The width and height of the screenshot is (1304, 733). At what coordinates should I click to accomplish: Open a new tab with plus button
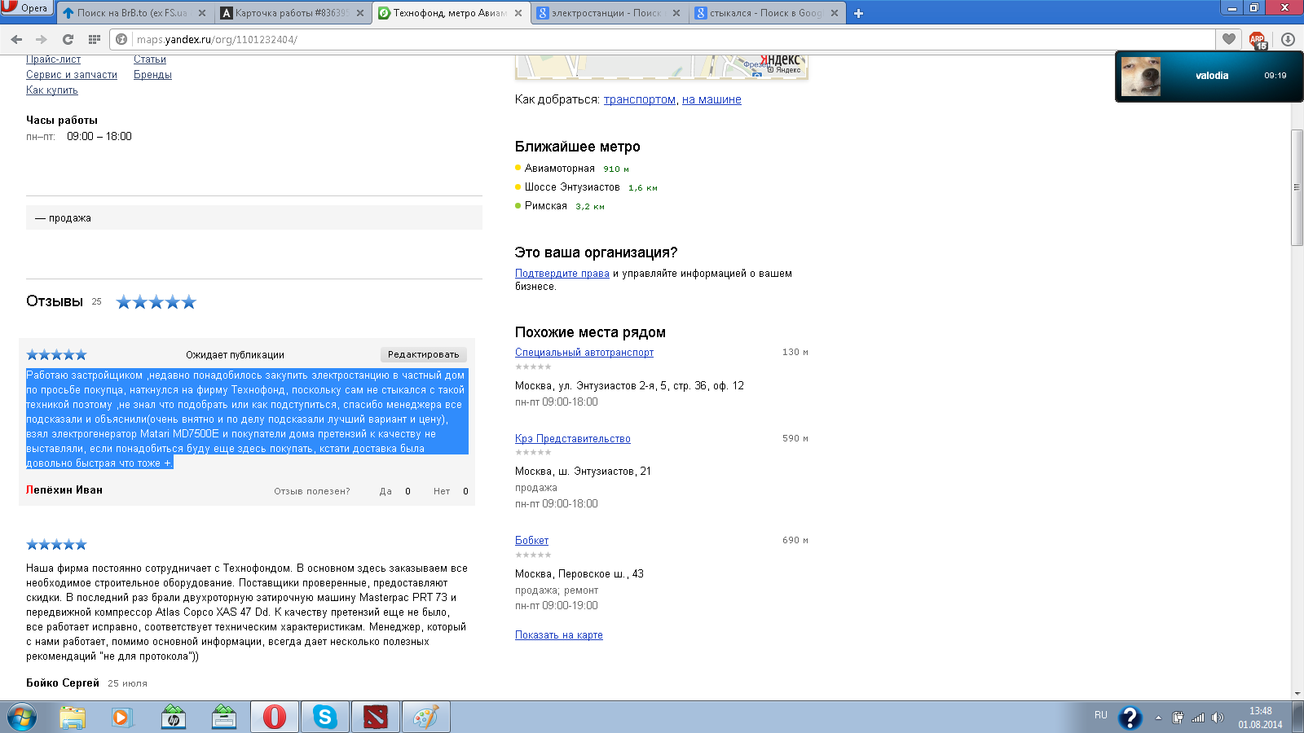[858, 13]
